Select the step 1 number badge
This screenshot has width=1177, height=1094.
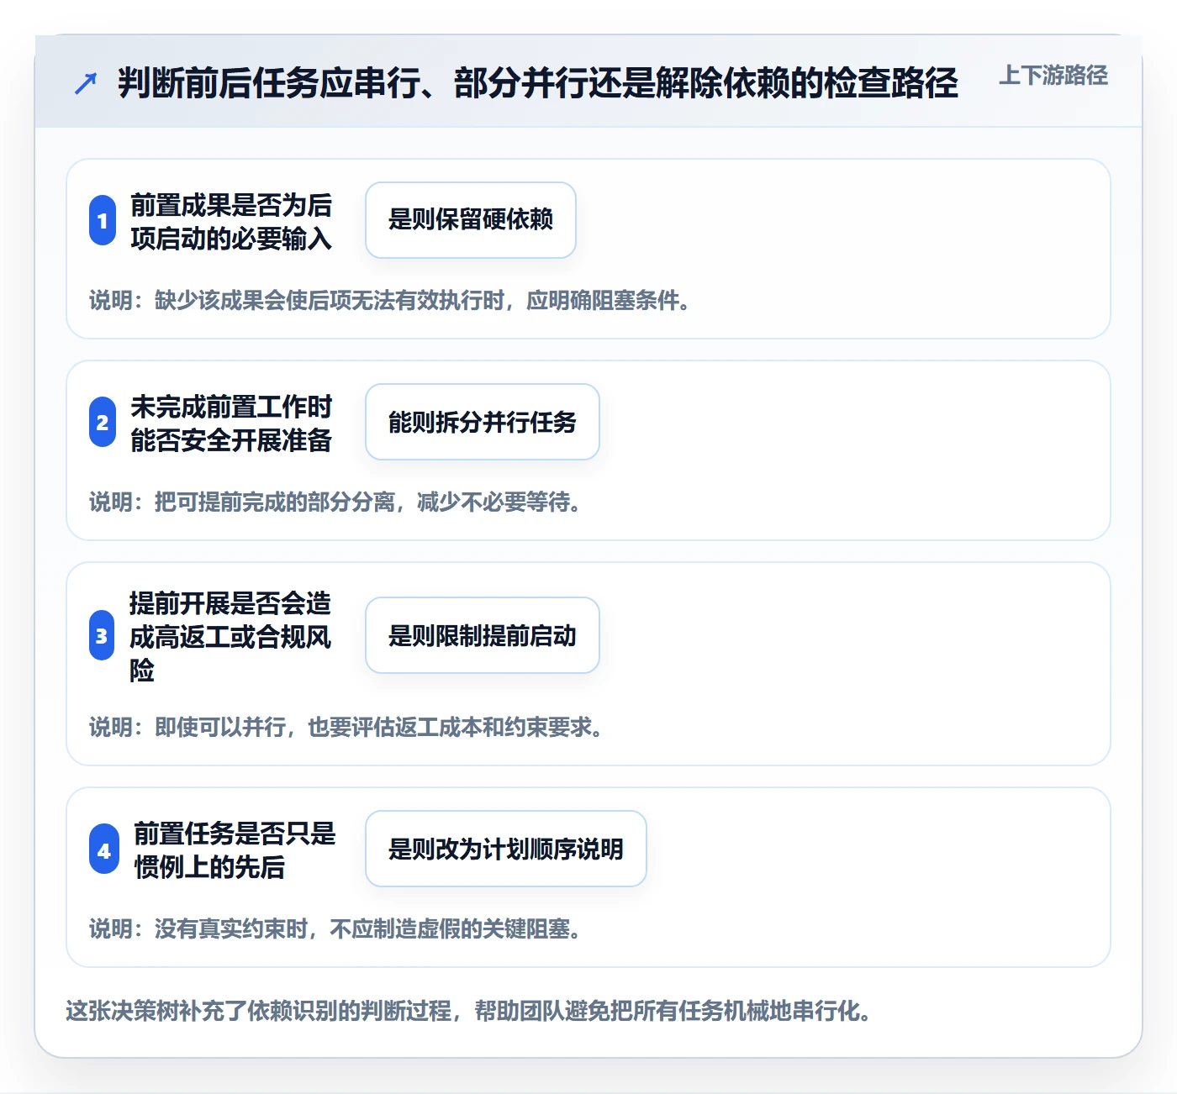pos(103,220)
